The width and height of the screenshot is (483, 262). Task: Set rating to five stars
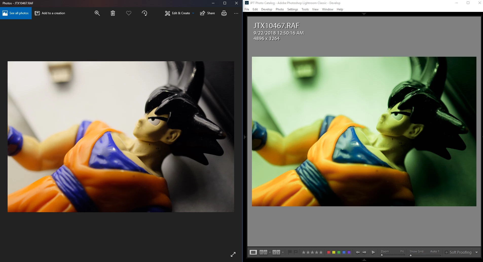coord(321,252)
